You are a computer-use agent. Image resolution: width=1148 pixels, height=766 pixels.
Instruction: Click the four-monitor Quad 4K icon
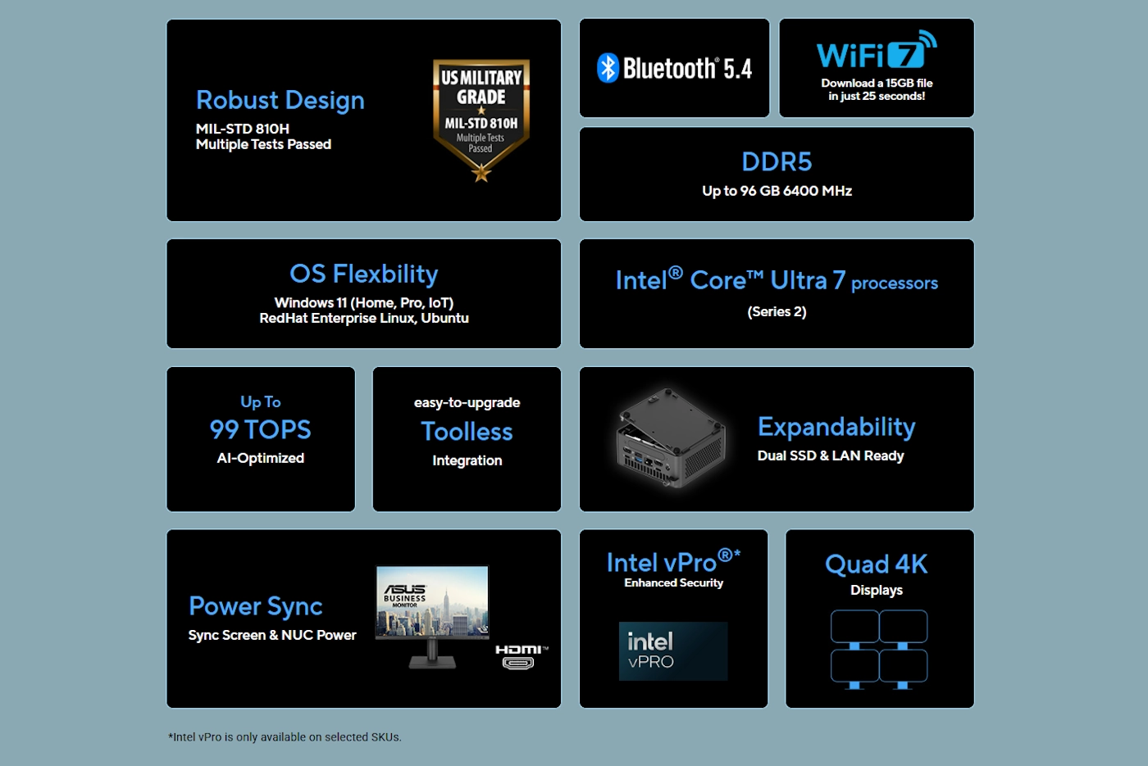tap(879, 650)
